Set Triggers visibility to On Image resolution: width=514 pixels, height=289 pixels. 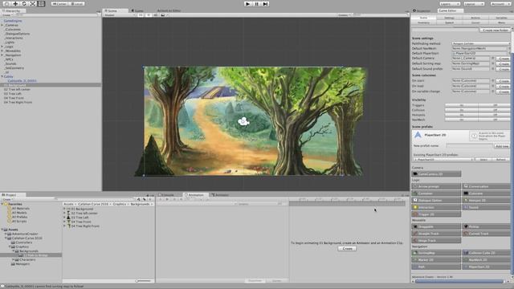tap(462, 105)
